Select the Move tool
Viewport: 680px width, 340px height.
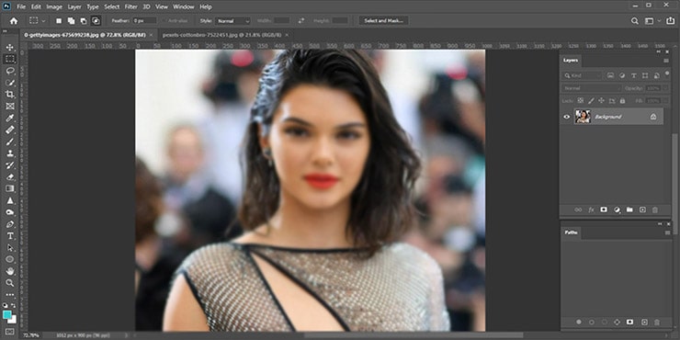click(10, 47)
